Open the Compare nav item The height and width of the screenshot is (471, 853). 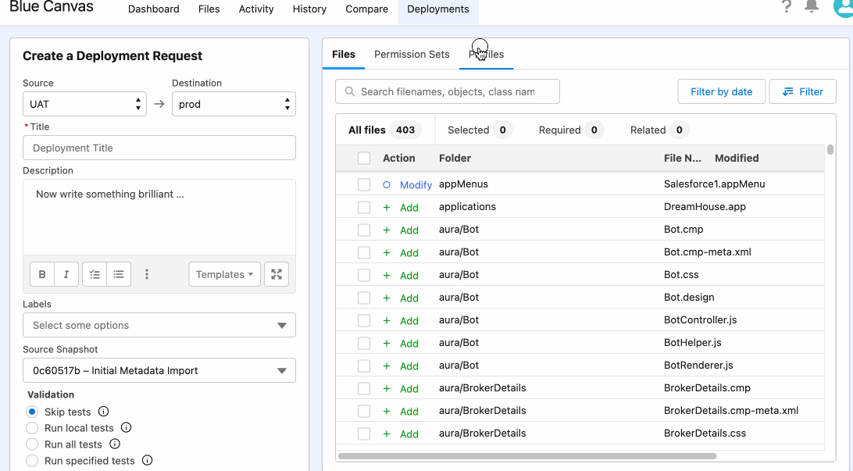coord(366,9)
